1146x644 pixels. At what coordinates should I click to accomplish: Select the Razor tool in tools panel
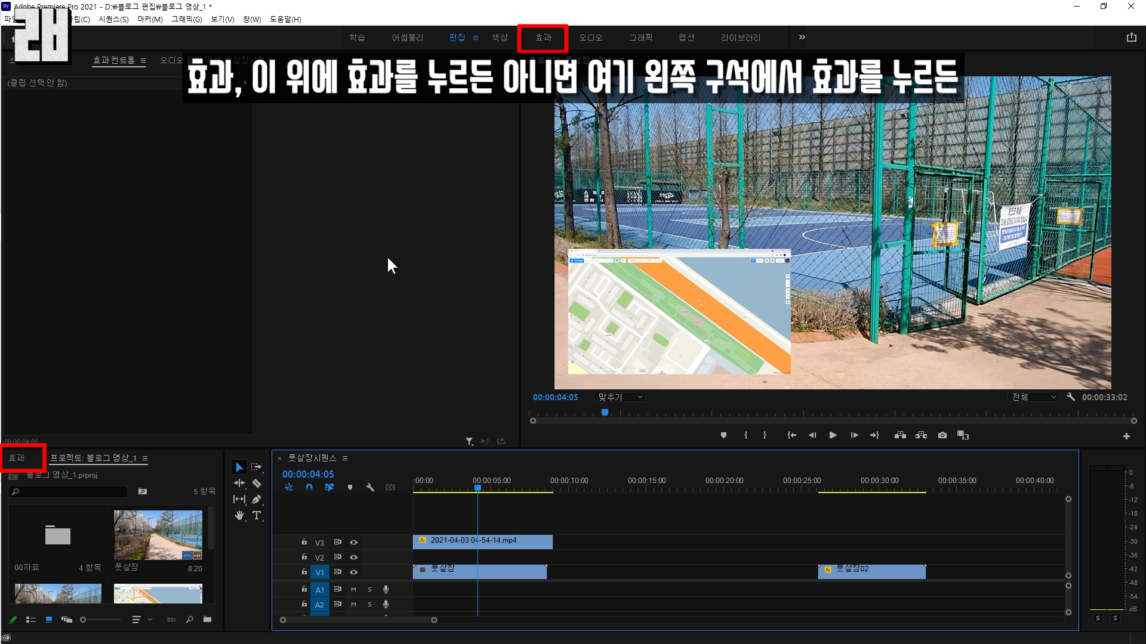point(257,484)
